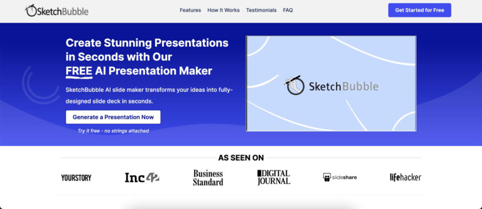Open the SketchBubble video preview thumbnail

click(x=331, y=84)
